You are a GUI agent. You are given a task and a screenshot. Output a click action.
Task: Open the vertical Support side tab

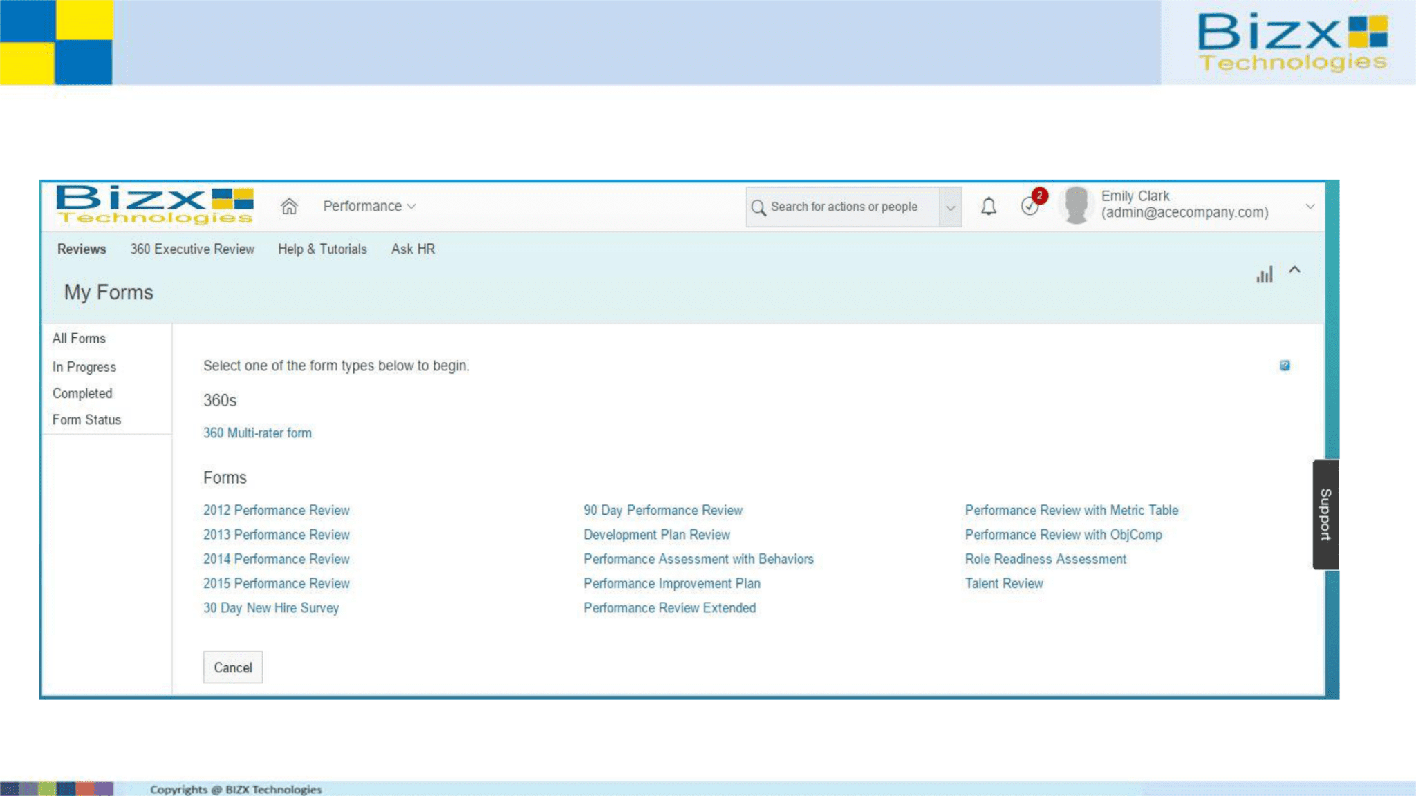coord(1325,514)
